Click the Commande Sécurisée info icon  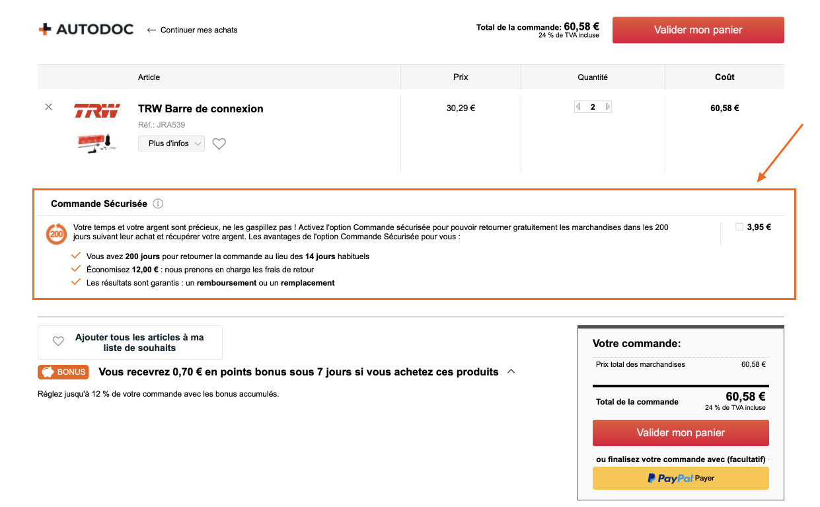pyautogui.click(x=158, y=204)
